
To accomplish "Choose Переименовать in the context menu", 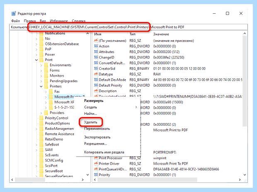I will (x=97, y=129).
